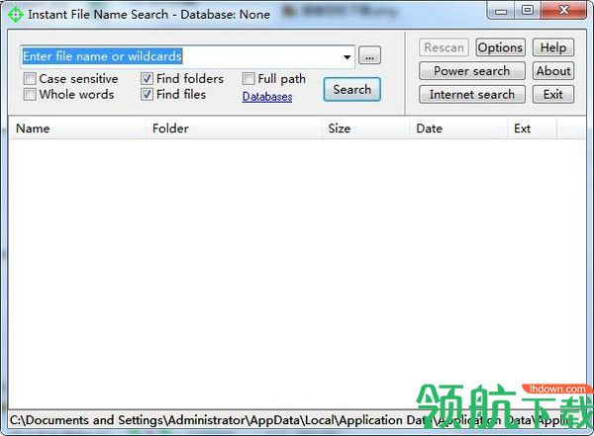The height and width of the screenshot is (436, 594).
Task: Show the About dialog
Action: pyautogui.click(x=553, y=71)
